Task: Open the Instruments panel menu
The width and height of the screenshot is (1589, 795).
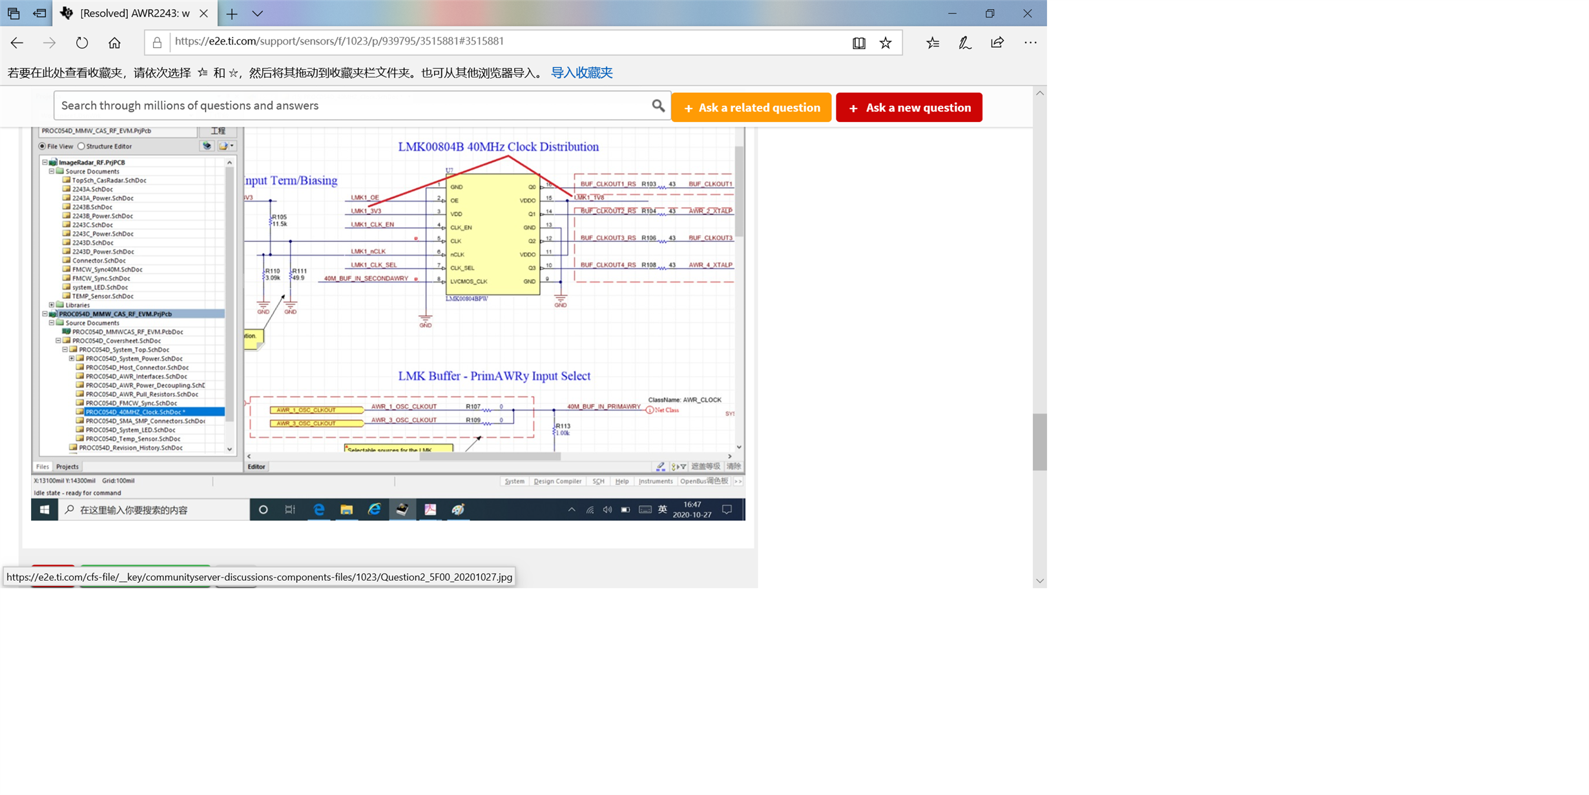Action: tap(656, 481)
